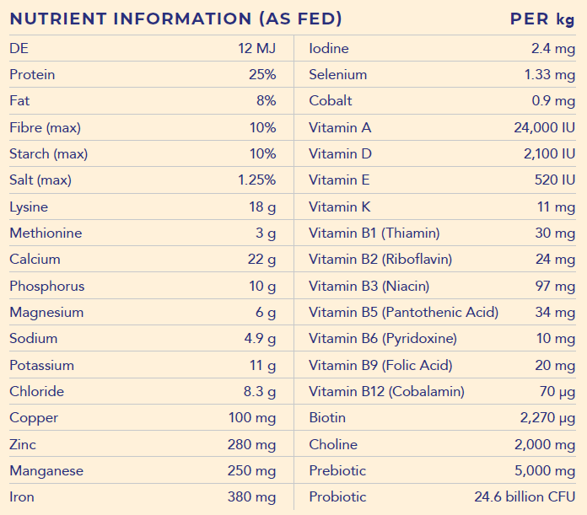
Task: Click the Biotin 2,270 µg value
Action: tap(547, 418)
